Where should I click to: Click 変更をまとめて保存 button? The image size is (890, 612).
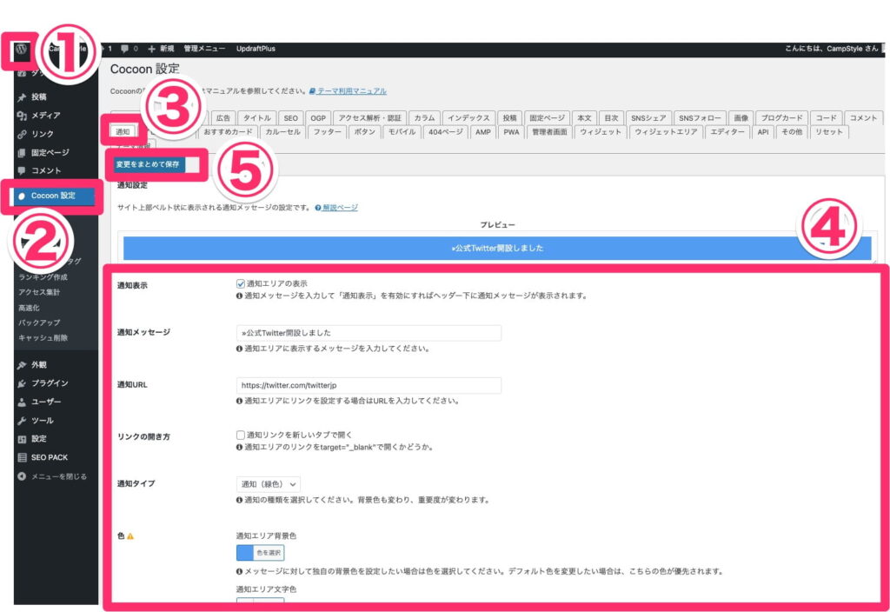148,164
